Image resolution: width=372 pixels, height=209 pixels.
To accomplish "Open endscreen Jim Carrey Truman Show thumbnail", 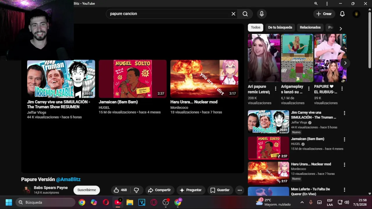I will point(61,79).
